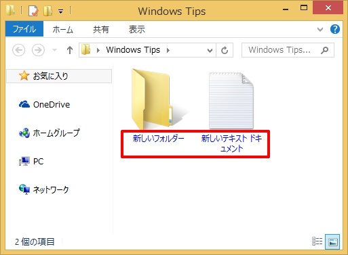This screenshot has height=255, width=348.
Task: Click the 新しいテキスト ドキュメント name label
Action: (x=231, y=143)
